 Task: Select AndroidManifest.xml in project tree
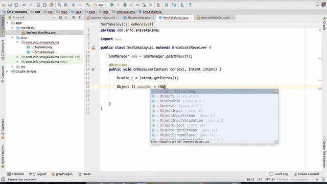(x=41, y=33)
